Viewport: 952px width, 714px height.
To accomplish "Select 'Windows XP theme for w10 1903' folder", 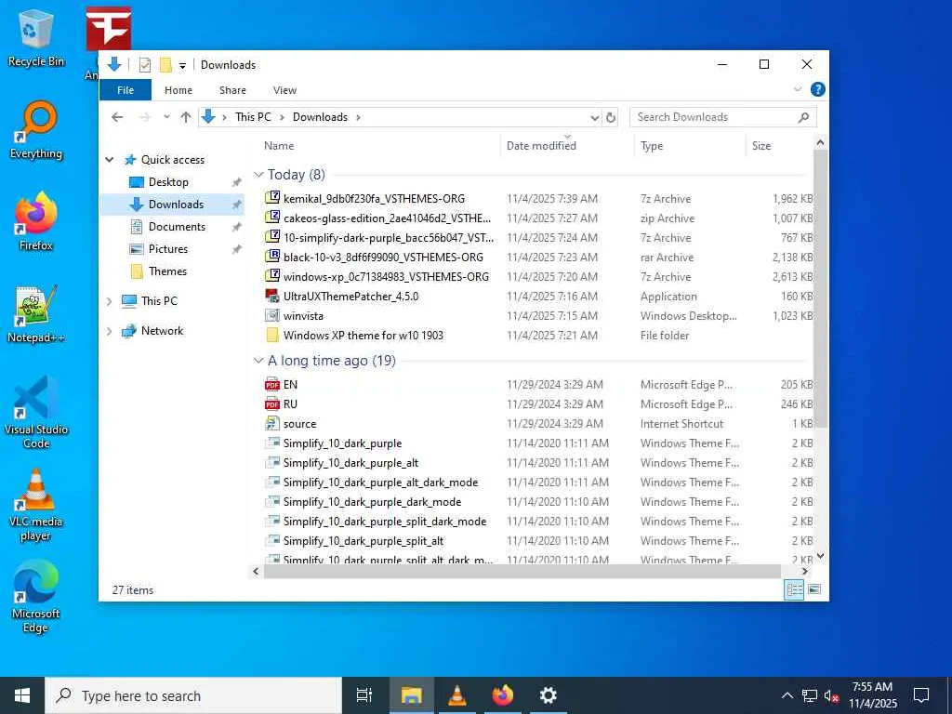I will [364, 335].
